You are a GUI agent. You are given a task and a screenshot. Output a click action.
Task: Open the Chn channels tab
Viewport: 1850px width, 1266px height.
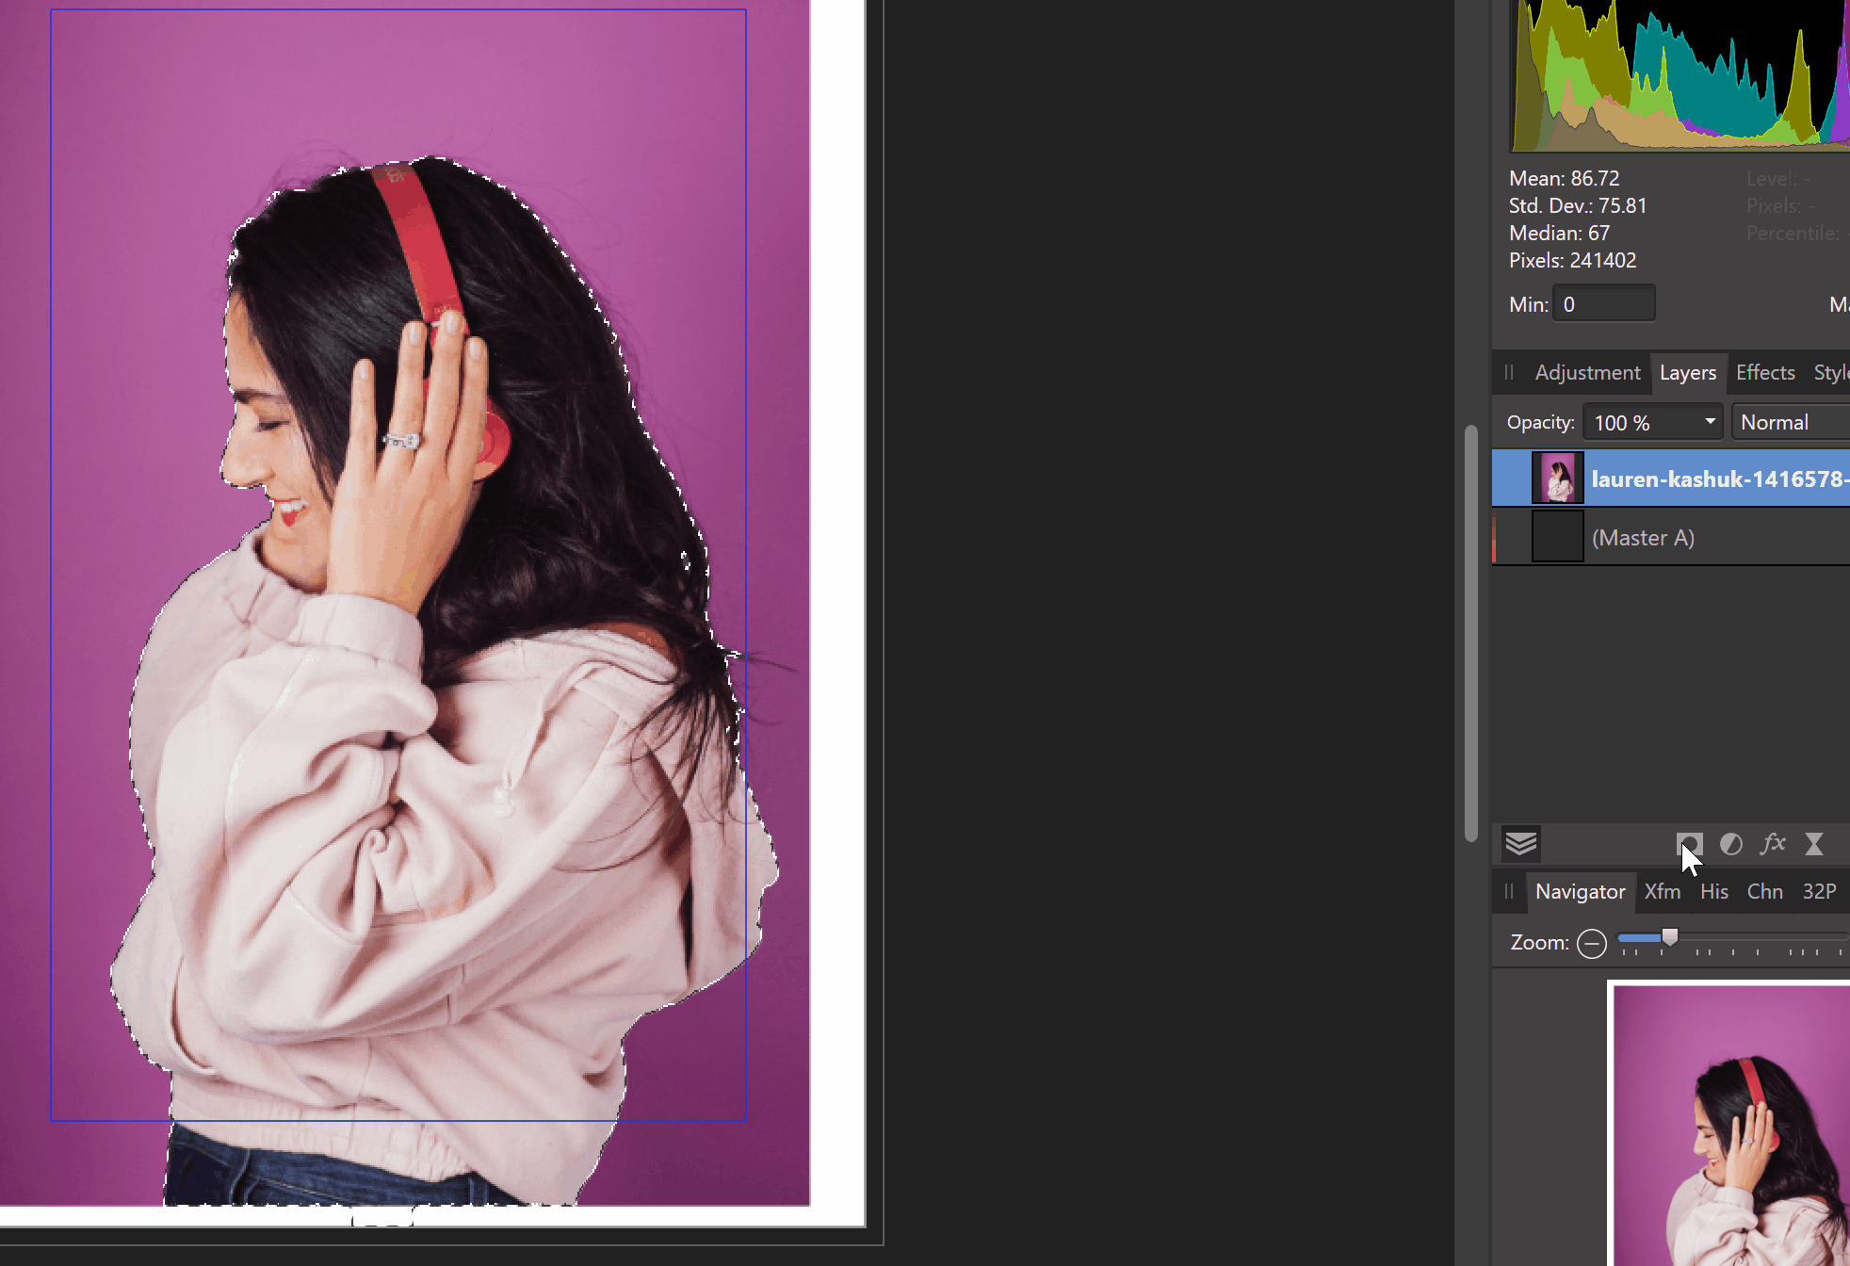tap(1764, 891)
